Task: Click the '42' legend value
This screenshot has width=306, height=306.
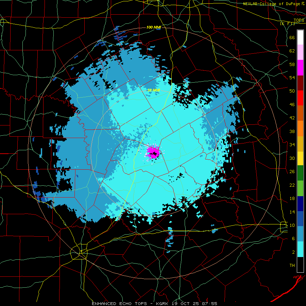Action: coord(292,118)
